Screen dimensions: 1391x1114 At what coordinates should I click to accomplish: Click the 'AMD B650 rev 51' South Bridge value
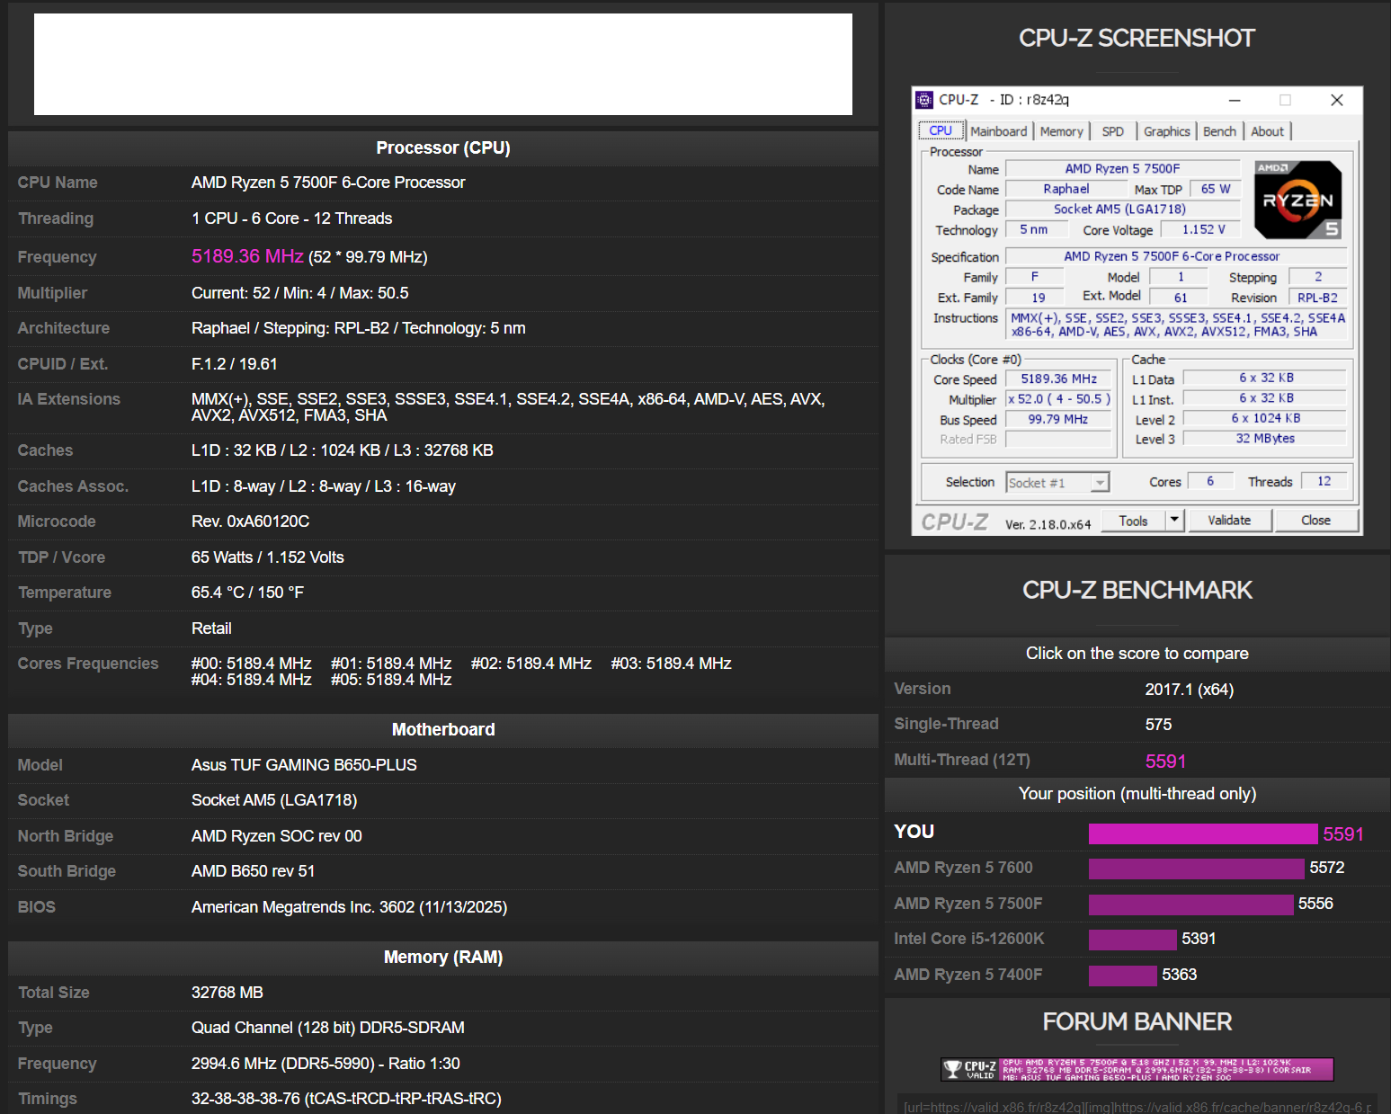pos(253,871)
